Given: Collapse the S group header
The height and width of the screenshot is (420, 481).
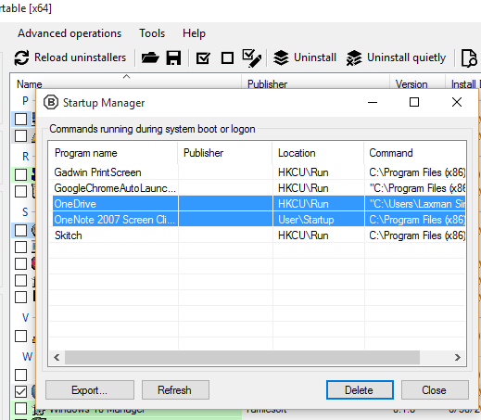Looking at the screenshot, I should pyautogui.click(x=26, y=212).
